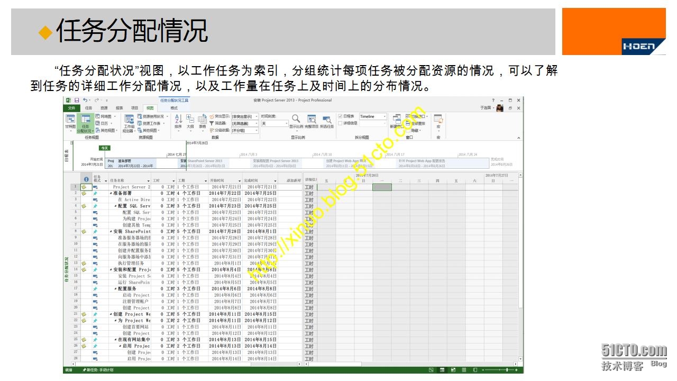Click the indicator info icon column header
The image size is (677, 381).
(x=86, y=180)
